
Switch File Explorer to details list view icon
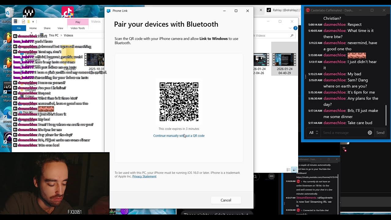(x=289, y=170)
